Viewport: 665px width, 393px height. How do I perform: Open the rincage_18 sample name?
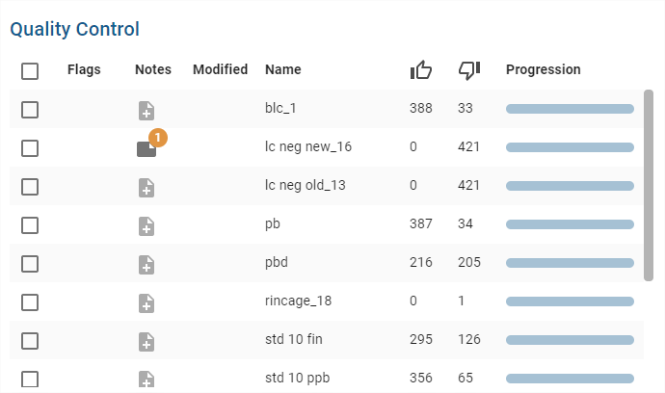(x=298, y=301)
